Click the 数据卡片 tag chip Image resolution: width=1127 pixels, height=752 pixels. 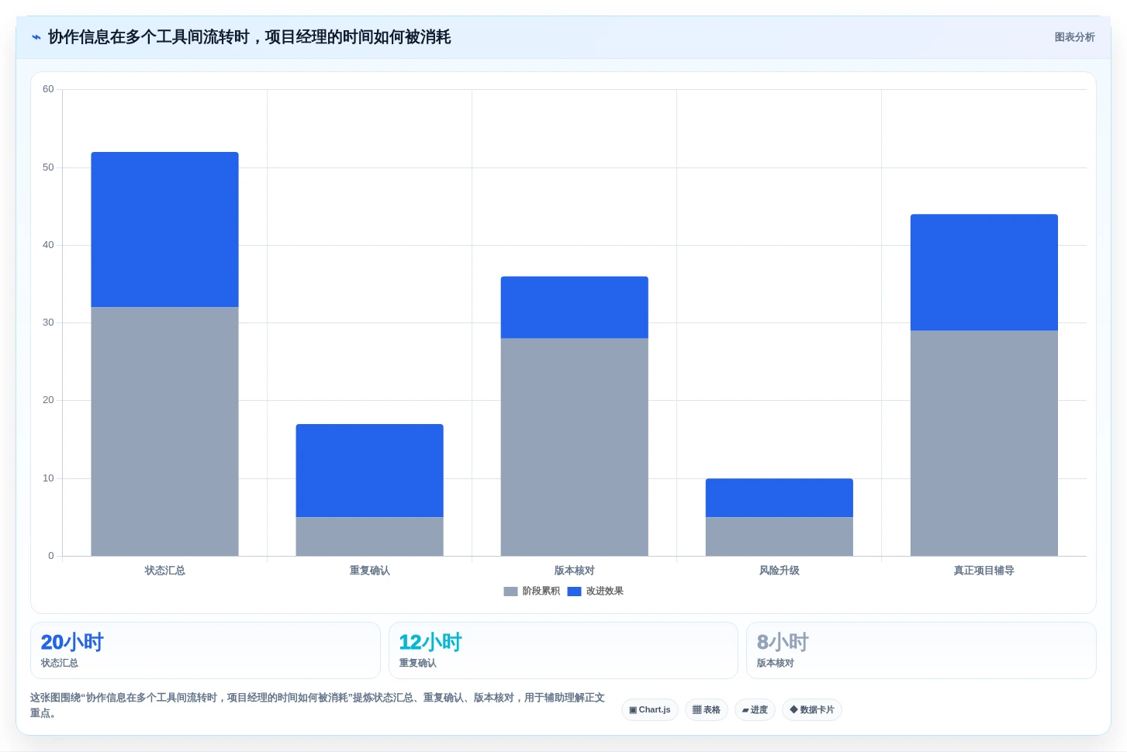point(812,709)
